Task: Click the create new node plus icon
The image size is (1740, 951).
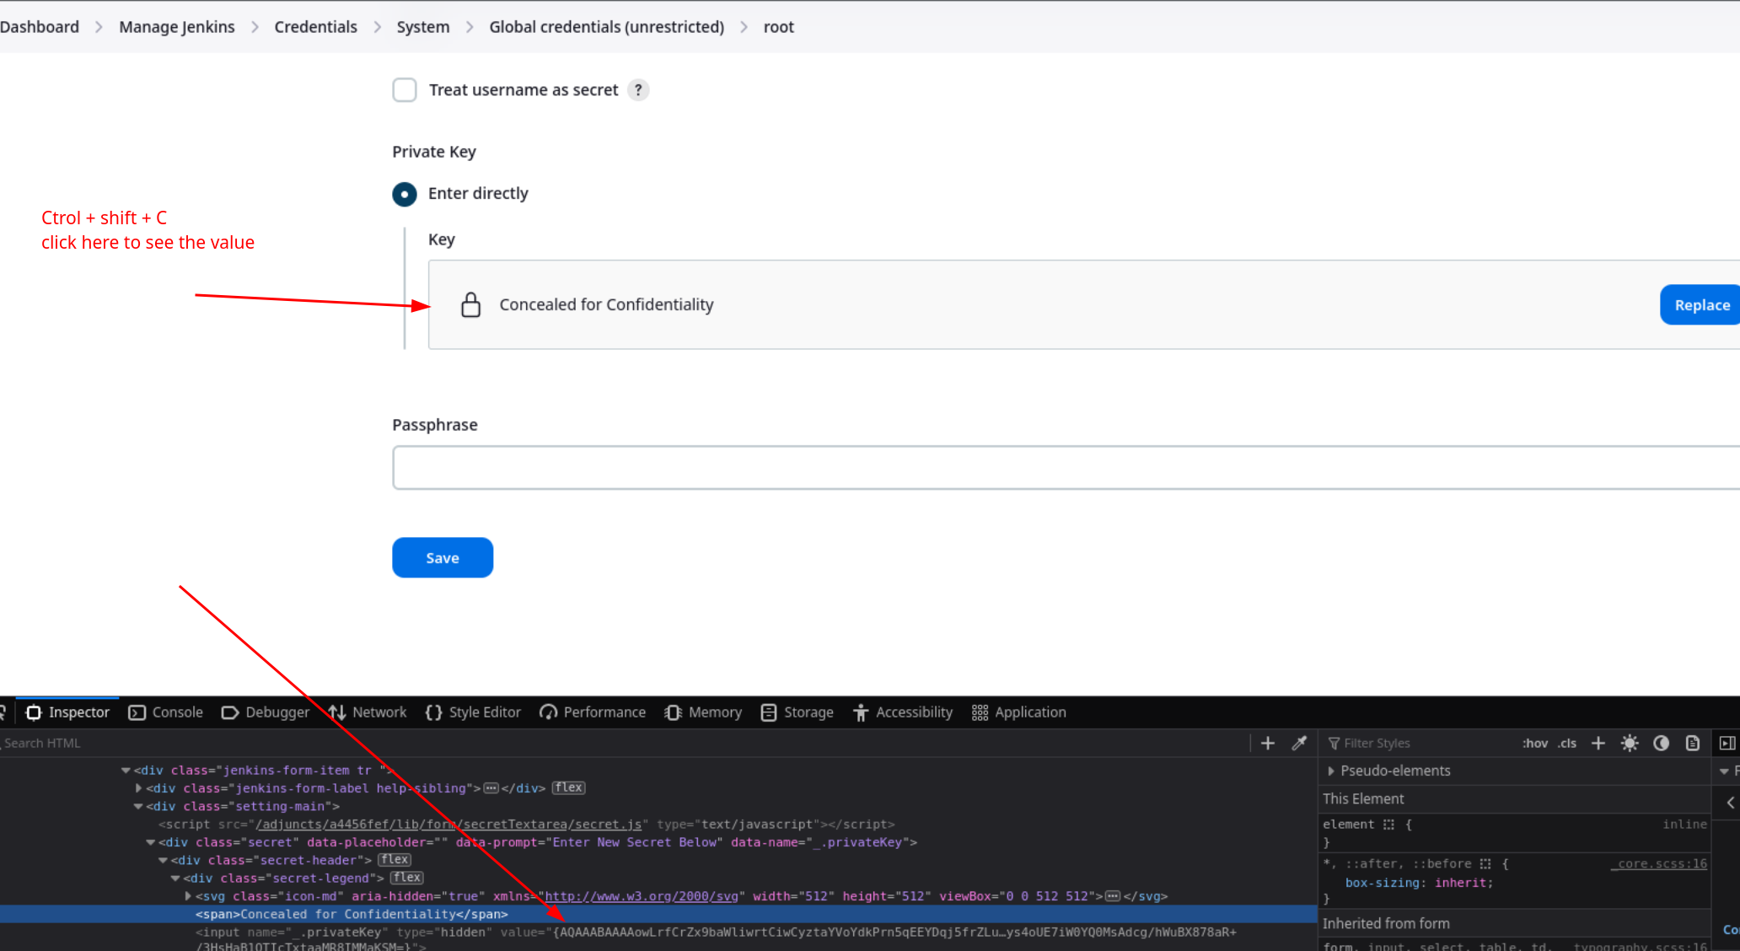Action: pyautogui.click(x=1267, y=743)
